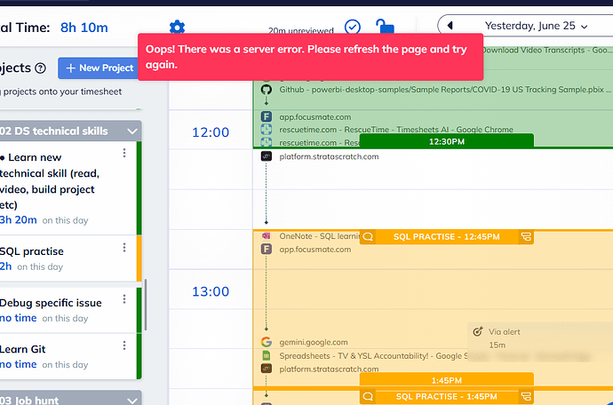
Task: Open the Projects help question-mark icon
Action: point(40,68)
